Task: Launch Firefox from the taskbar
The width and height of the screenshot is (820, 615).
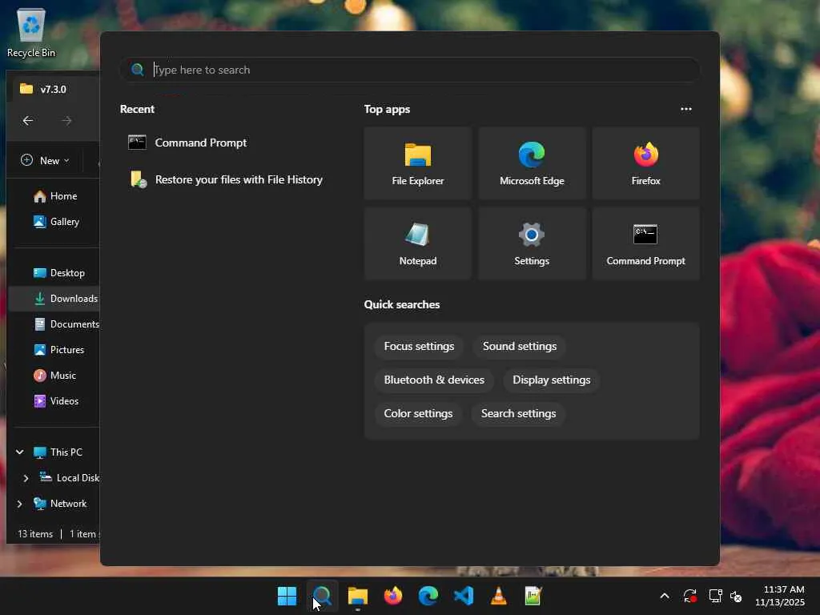Action: (x=392, y=596)
